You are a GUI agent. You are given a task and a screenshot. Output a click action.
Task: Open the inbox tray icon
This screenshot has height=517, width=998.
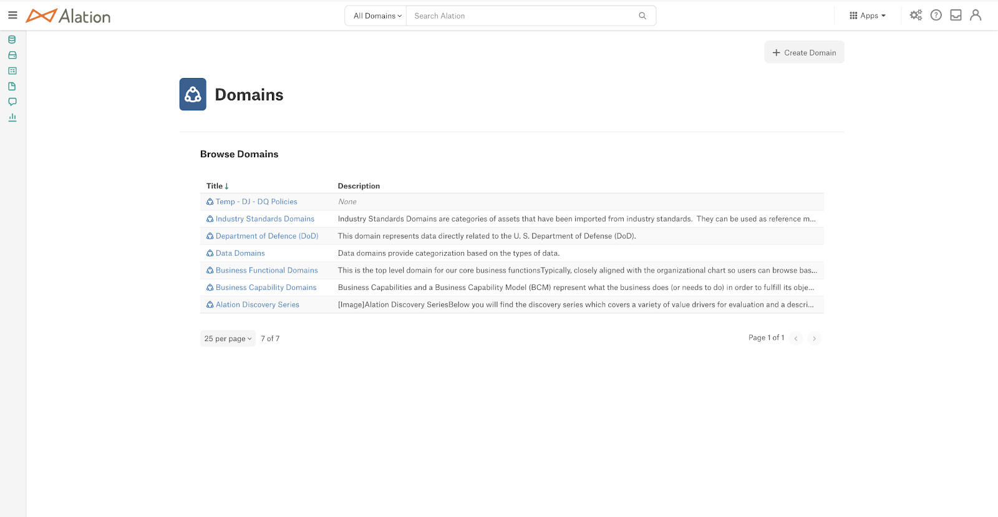pyautogui.click(x=956, y=16)
